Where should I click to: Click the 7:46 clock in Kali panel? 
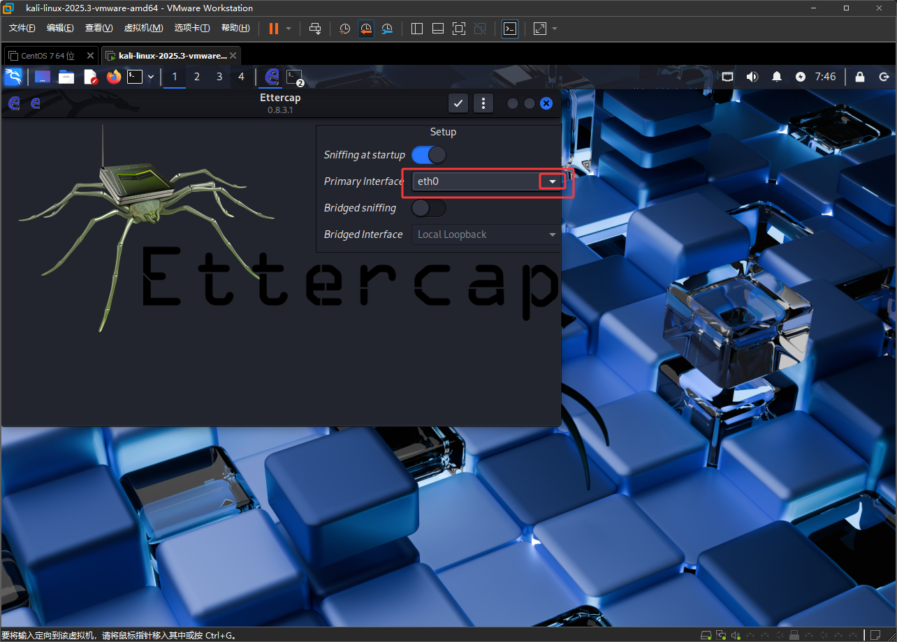click(x=826, y=77)
